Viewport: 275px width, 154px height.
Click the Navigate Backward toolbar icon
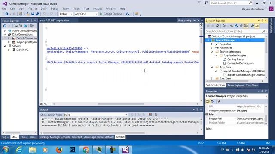coord(7,14)
